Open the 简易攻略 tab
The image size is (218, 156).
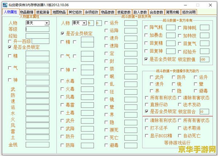pos(173,12)
